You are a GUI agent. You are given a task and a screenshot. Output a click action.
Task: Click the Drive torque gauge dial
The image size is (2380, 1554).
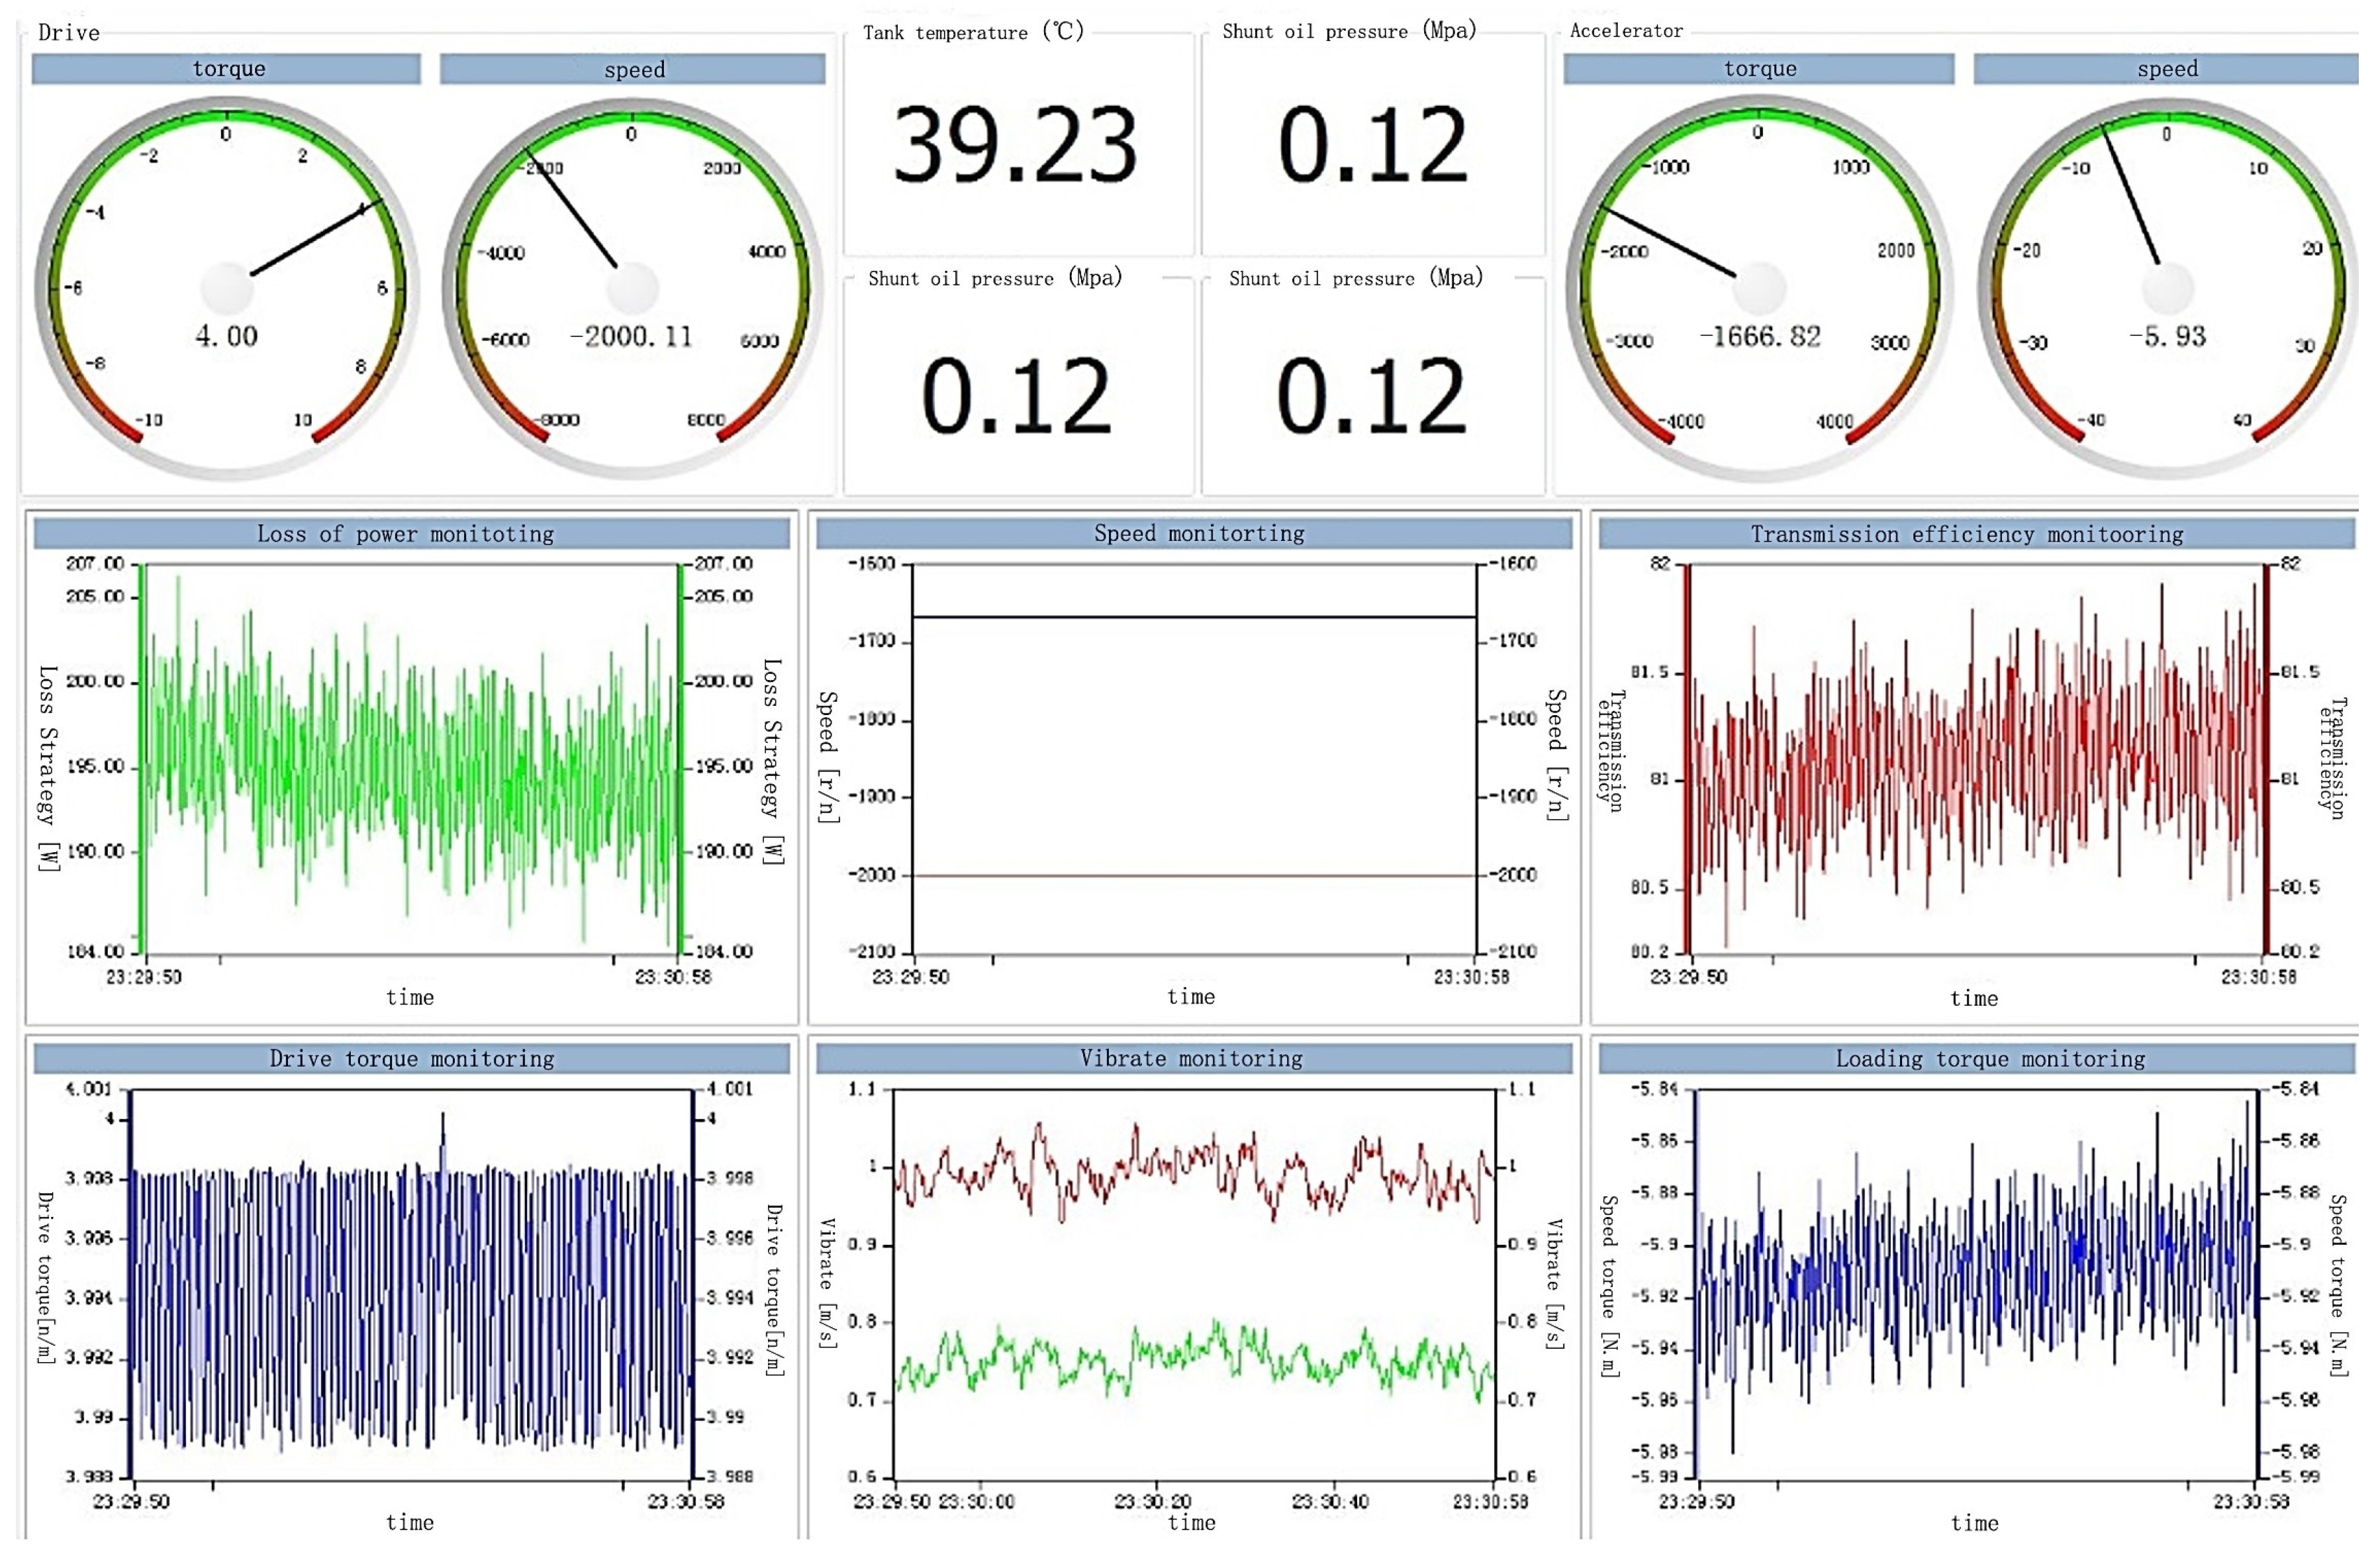pyautogui.click(x=228, y=288)
